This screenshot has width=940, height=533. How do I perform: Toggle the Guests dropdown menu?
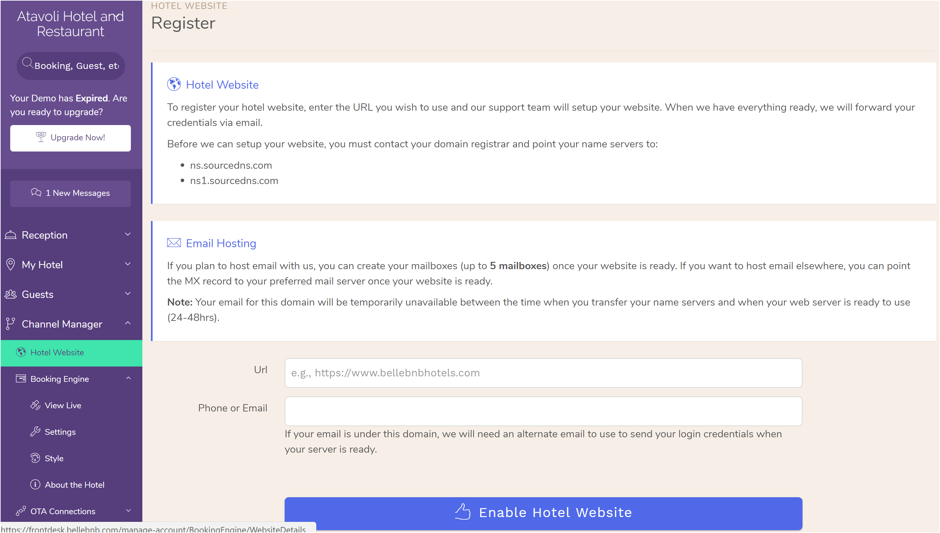(71, 294)
